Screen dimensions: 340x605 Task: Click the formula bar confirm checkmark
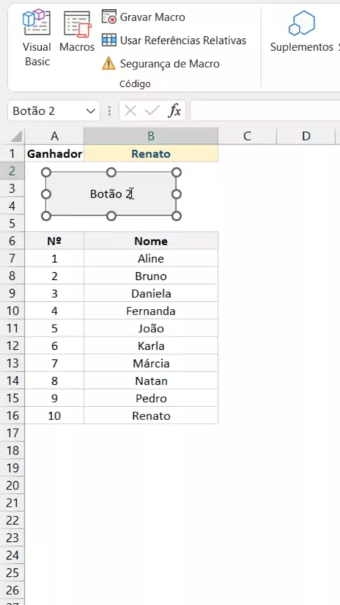click(x=152, y=111)
